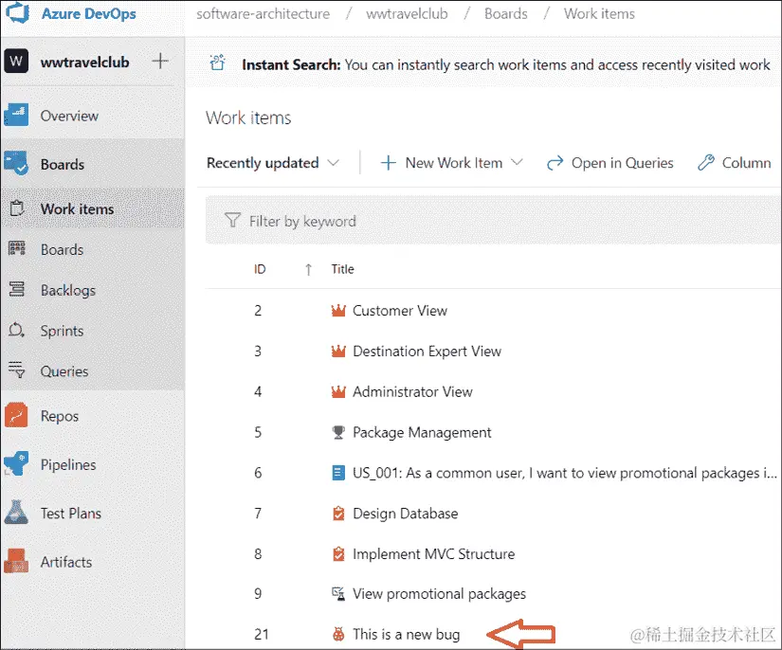Open the Package Management work item
The height and width of the screenshot is (650, 782).
pos(422,432)
